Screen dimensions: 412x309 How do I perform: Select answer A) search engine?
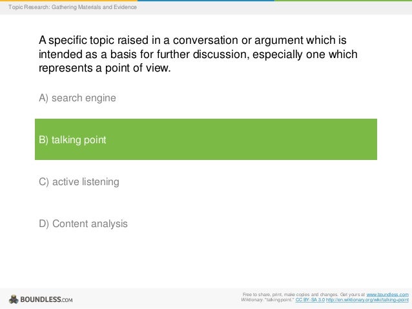tap(77, 98)
